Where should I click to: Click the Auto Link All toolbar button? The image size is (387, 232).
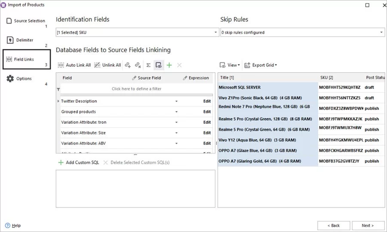point(74,65)
